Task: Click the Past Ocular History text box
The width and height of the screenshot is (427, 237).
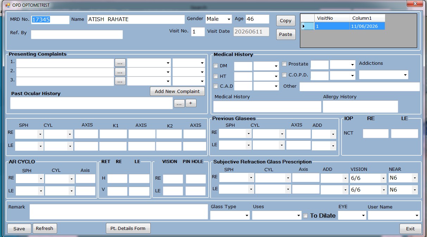Action: tap(92, 103)
